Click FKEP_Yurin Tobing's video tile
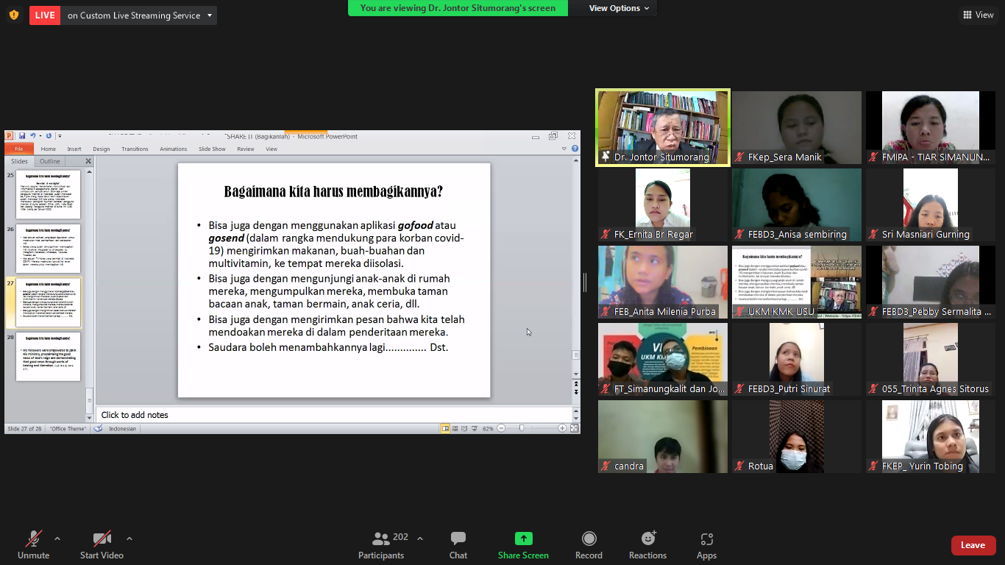Viewport: 1005px width, 565px height. click(x=930, y=436)
